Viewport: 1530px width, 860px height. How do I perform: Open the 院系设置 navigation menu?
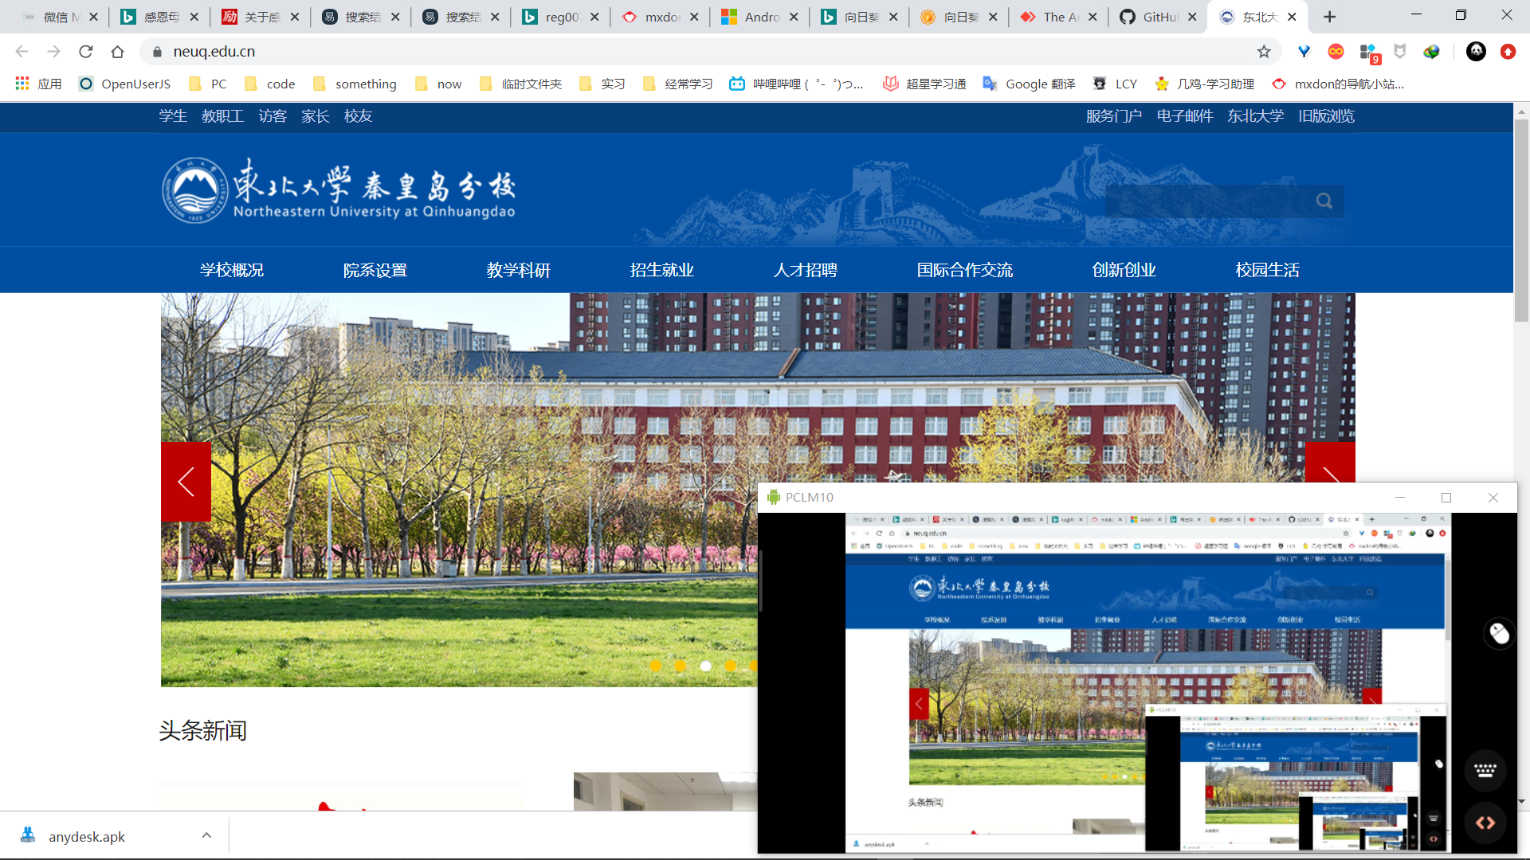[375, 270]
